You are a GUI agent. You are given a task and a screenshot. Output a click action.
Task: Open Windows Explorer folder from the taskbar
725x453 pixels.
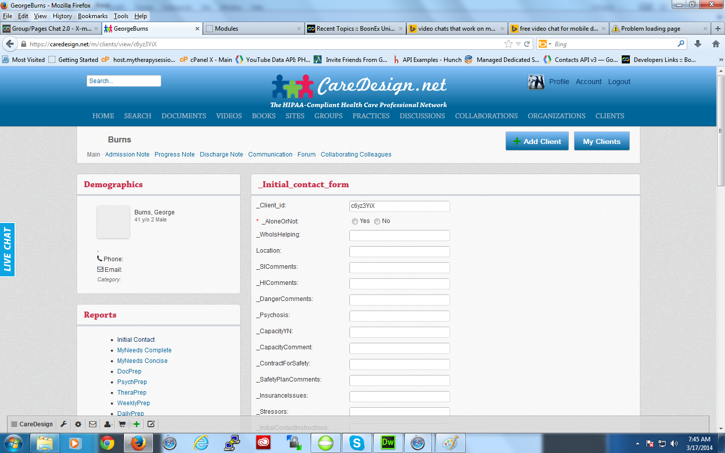click(x=44, y=443)
